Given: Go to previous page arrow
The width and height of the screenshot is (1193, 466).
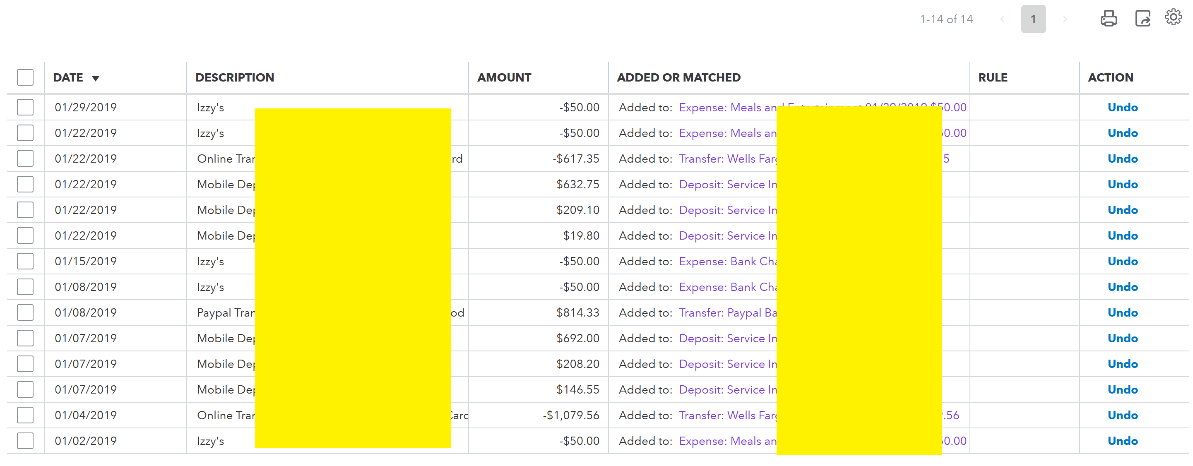Looking at the screenshot, I should (x=1002, y=19).
